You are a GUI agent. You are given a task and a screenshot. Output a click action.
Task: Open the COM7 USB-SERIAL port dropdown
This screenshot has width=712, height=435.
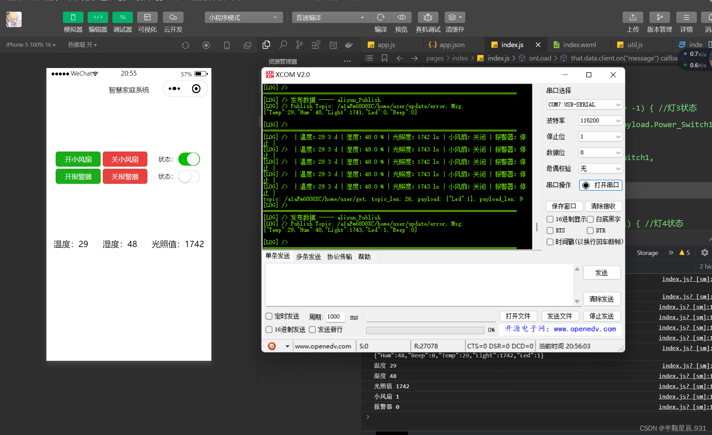pos(584,104)
